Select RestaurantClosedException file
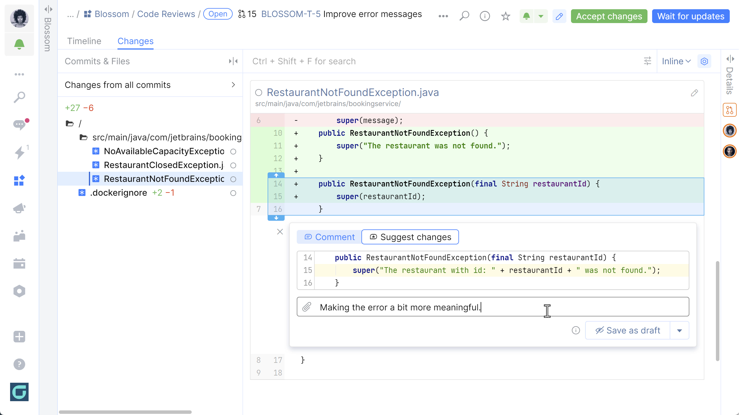This screenshot has width=739, height=415. [164, 165]
